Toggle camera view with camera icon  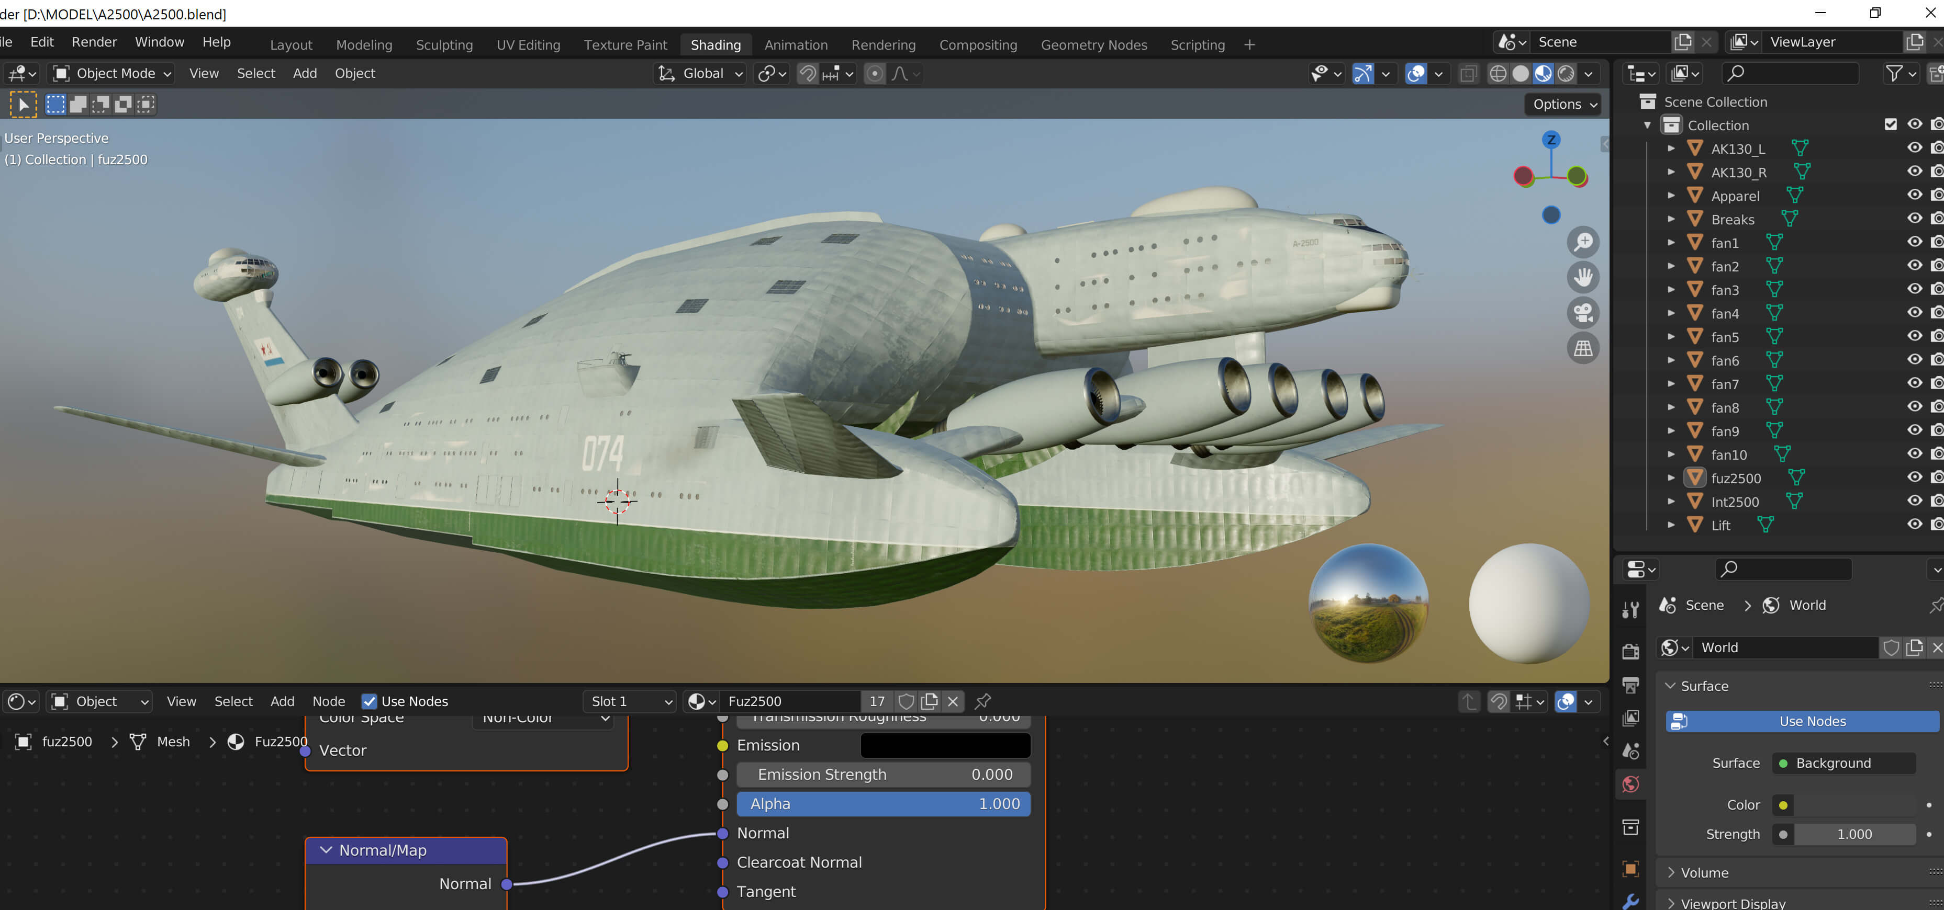pos(1582,313)
